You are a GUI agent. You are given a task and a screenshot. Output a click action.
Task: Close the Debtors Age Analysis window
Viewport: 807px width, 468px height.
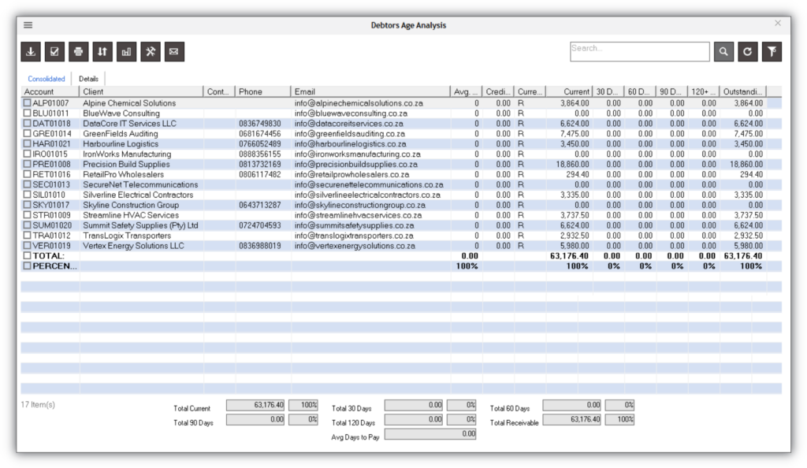[778, 23]
